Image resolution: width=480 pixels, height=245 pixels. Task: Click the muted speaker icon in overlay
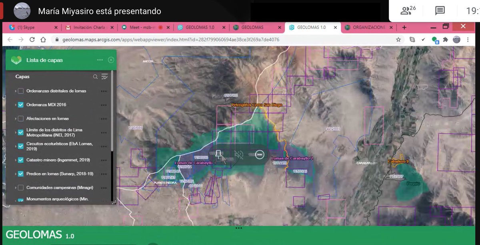point(239,155)
